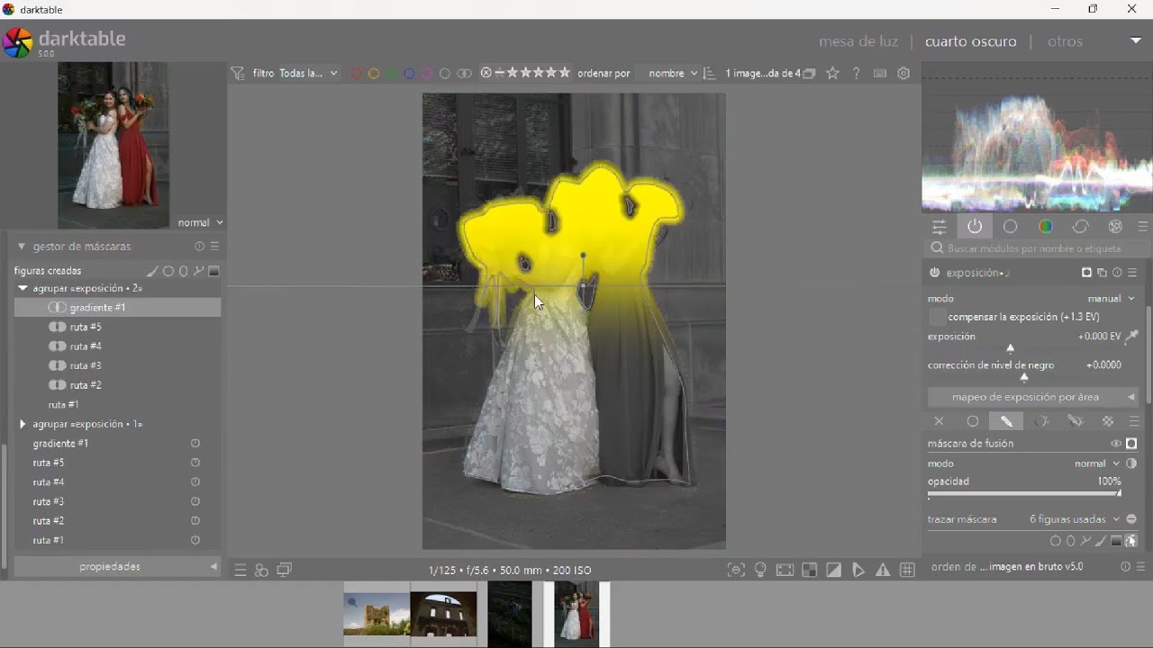Toggle the guides grid overlay icon
The width and height of the screenshot is (1153, 648).
pos(908,571)
